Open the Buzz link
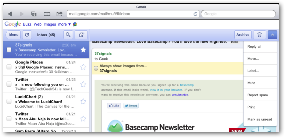 click(27, 24)
